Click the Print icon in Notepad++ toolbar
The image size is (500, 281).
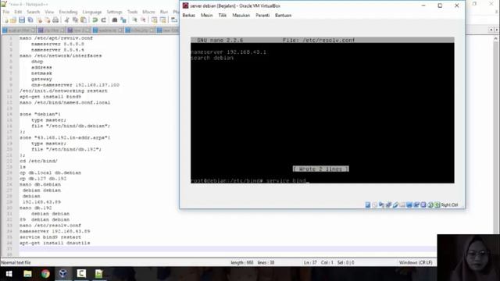[55, 20]
